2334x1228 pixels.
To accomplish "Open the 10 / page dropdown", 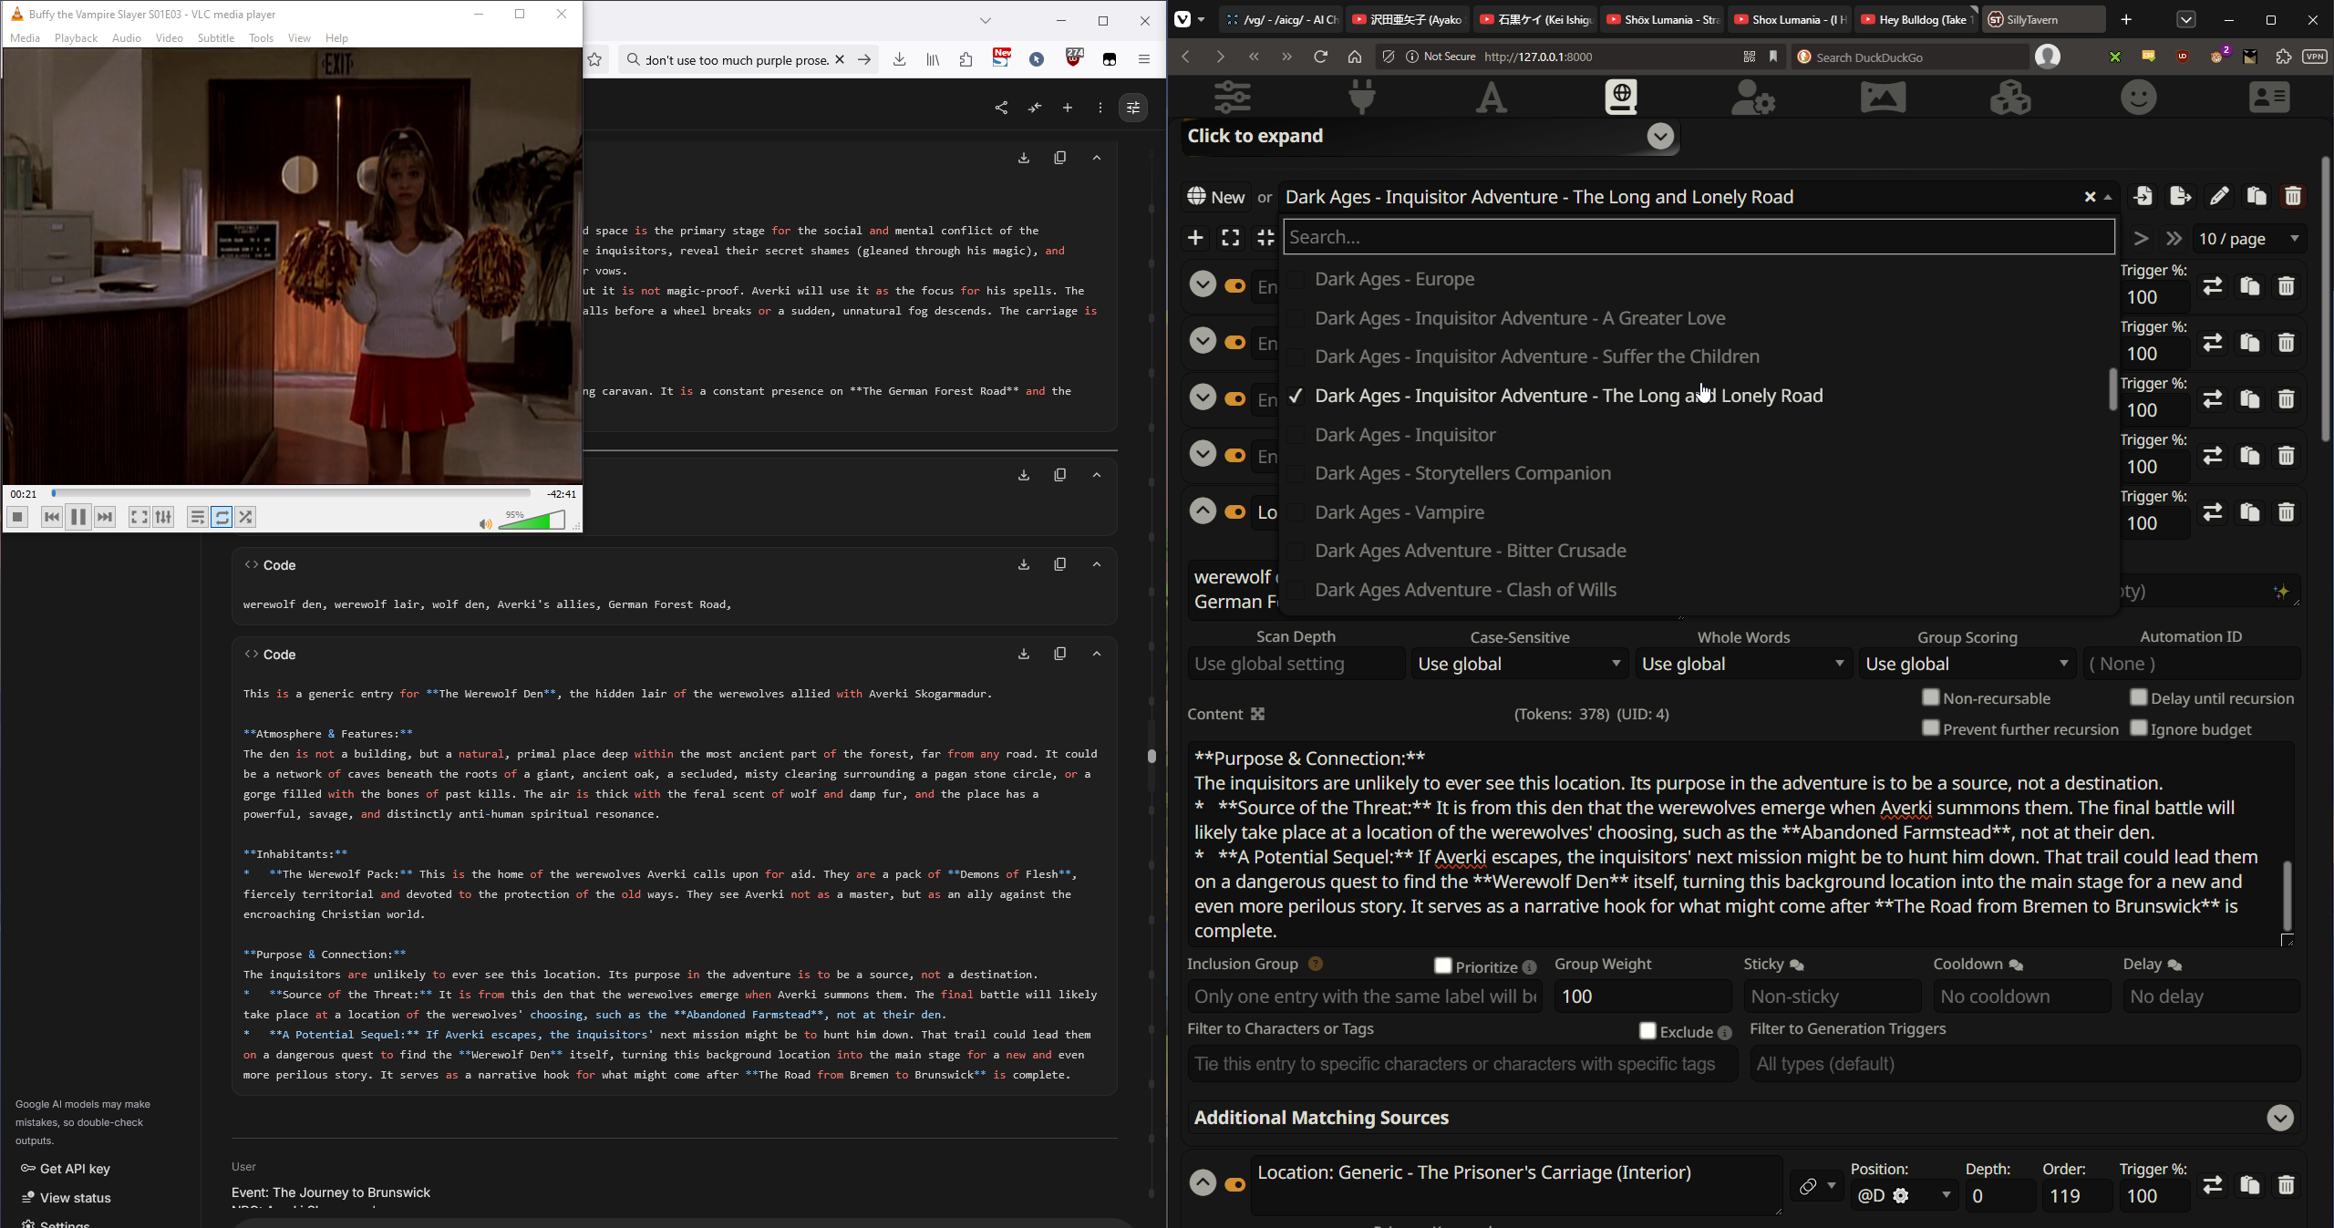I will tap(2248, 238).
